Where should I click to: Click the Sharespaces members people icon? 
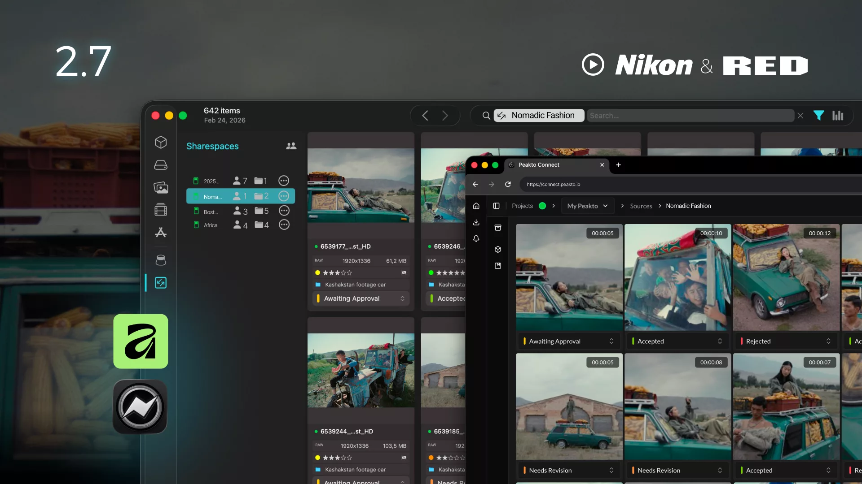click(291, 146)
